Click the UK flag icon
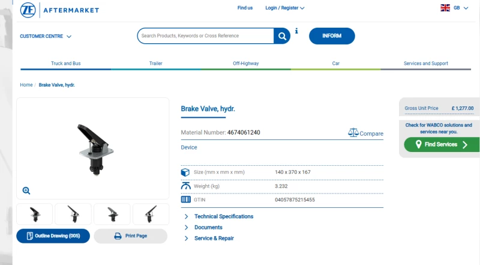Image resolution: width=480 pixels, height=265 pixels. (445, 8)
